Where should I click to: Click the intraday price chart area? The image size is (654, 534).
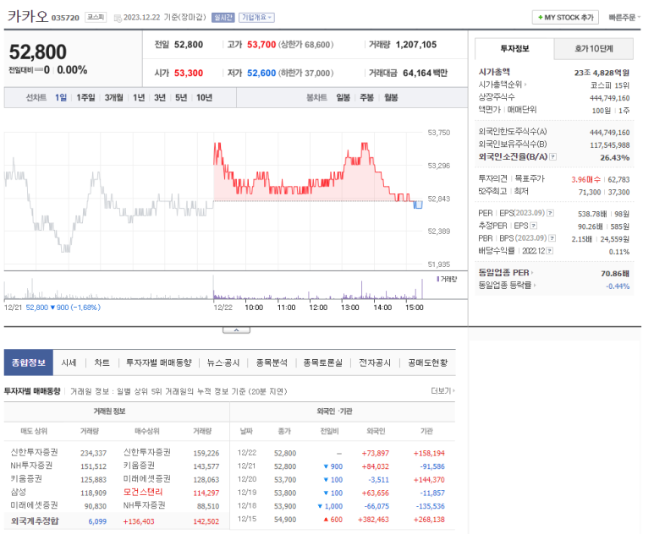[x=212, y=200]
